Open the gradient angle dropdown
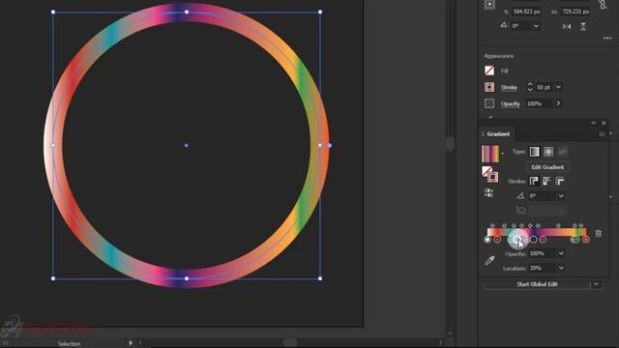 tap(561, 195)
